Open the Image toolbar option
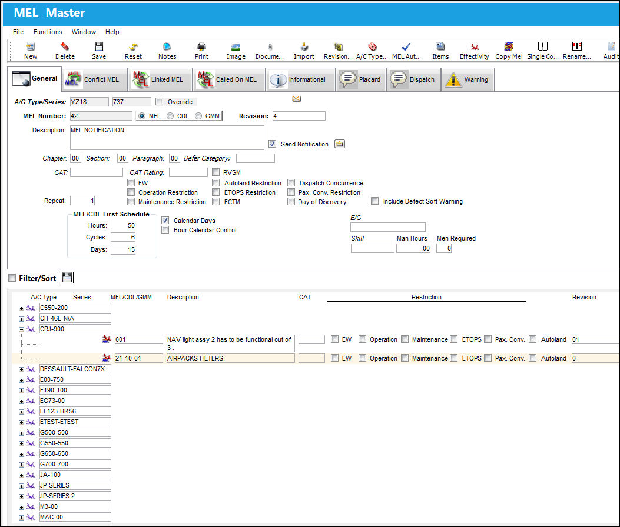The image size is (620, 527). [x=236, y=51]
